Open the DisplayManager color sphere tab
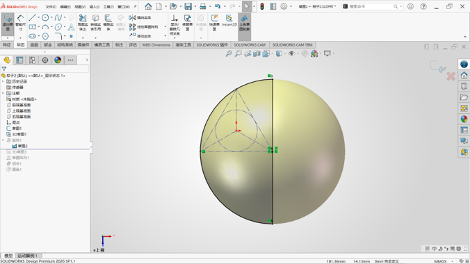The height and width of the screenshot is (264, 470). pos(58,60)
